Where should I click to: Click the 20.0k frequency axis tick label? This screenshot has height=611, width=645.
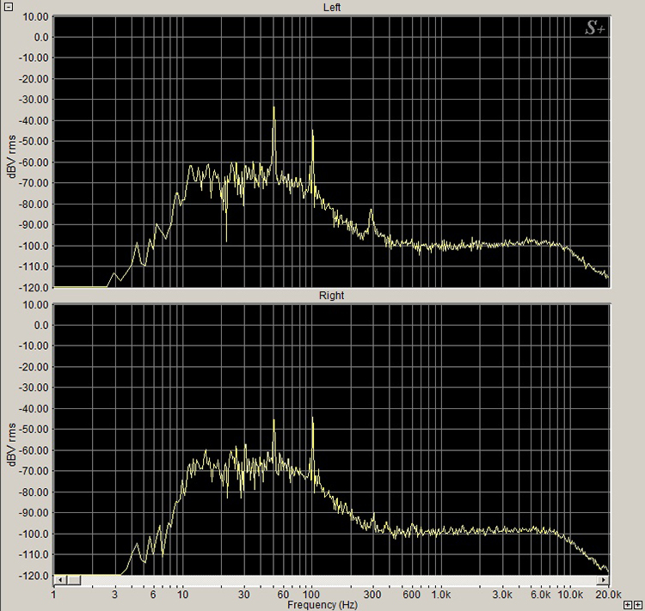(x=607, y=594)
